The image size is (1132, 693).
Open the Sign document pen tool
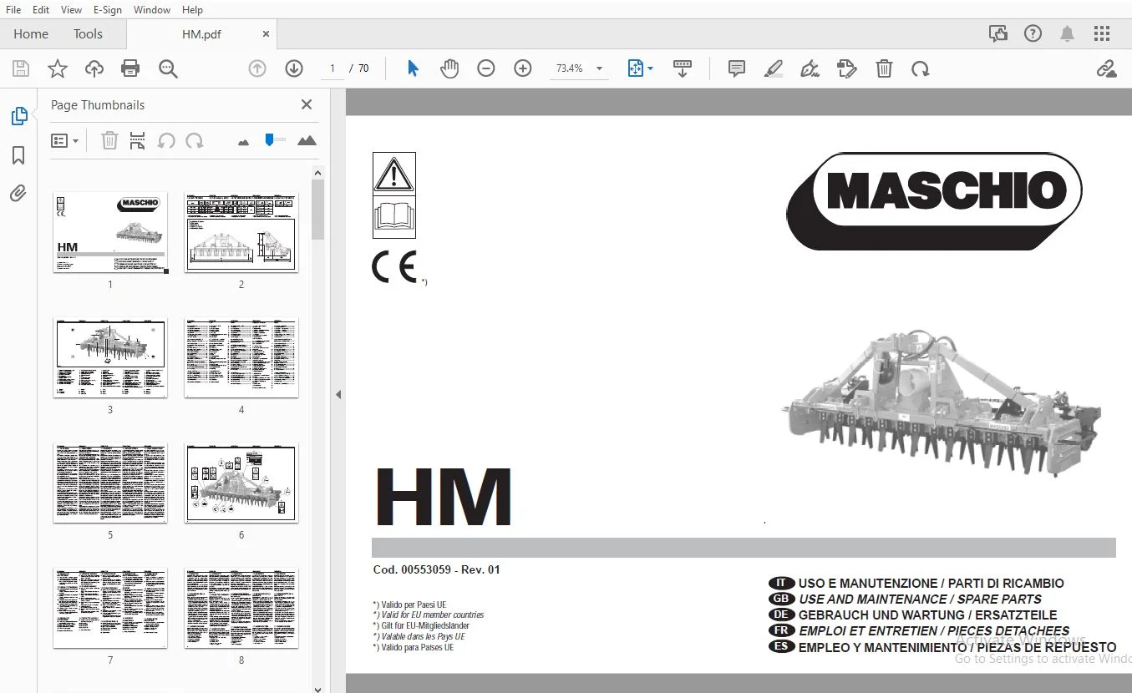tap(810, 68)
